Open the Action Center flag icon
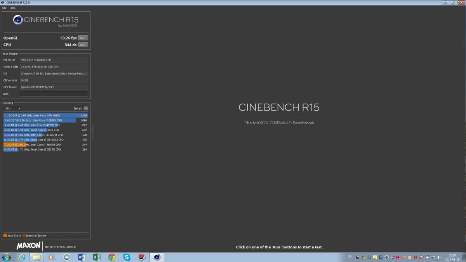Viewport: 466px width, 262px height. click(x=421, y=257)
